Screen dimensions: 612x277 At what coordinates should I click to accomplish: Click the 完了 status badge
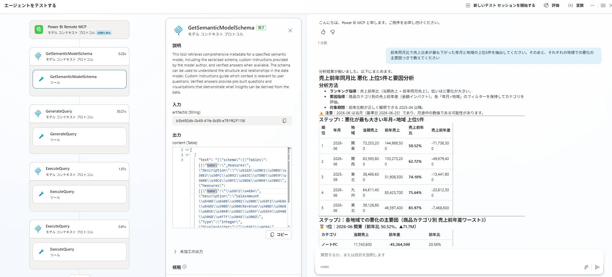pos(261,28)
